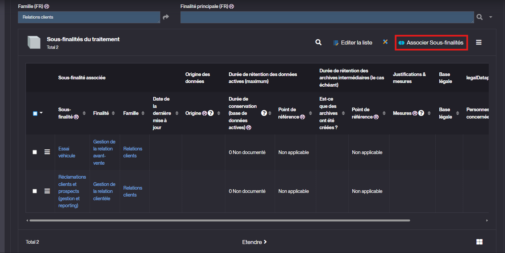
Task: Click search icon beside Finalité principale field
Action: 480,17
